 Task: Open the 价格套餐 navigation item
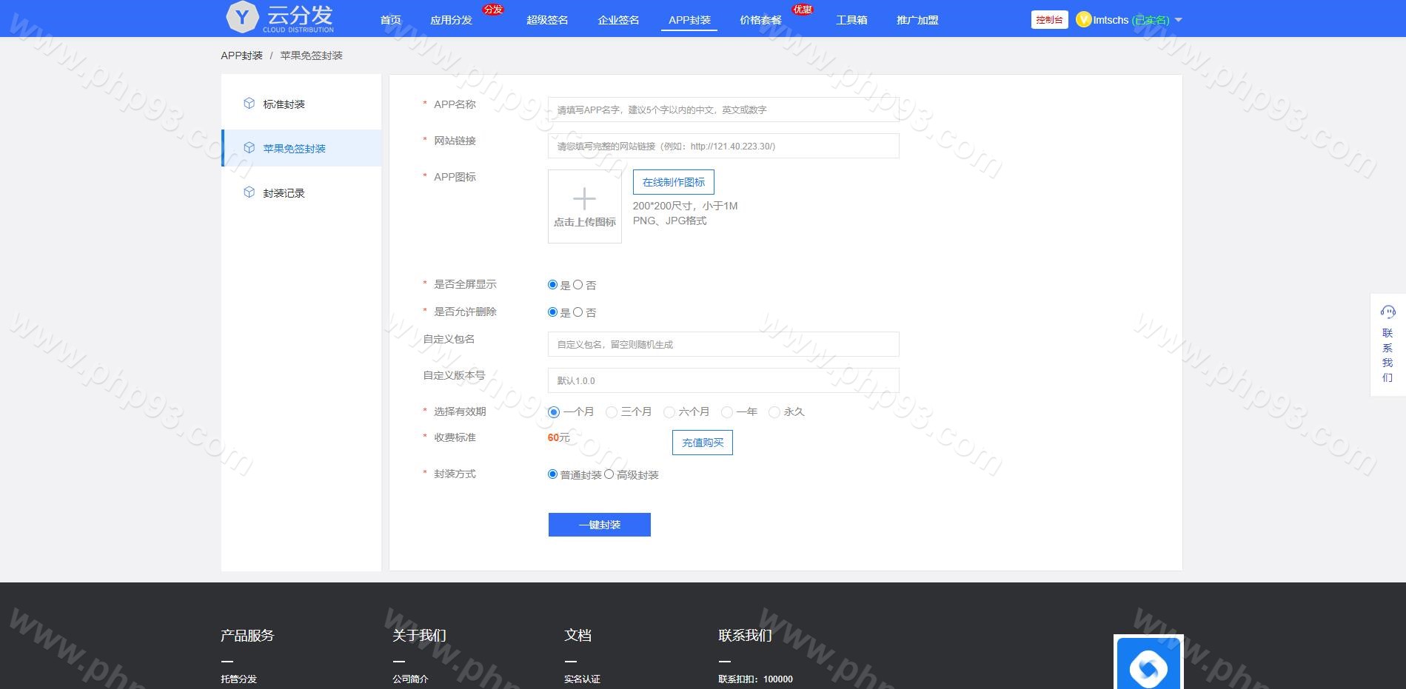(760, 20)
